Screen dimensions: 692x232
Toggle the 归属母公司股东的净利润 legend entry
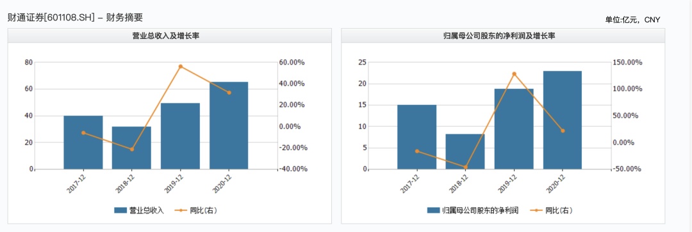point(473,210)
